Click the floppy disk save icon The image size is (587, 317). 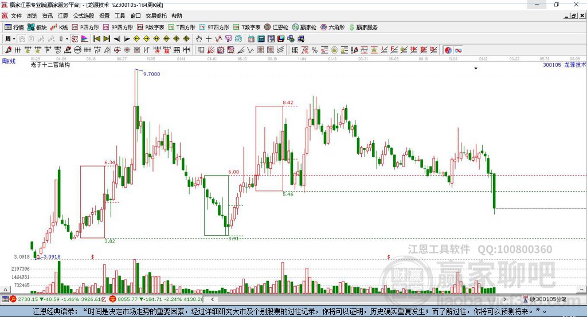click(x=281, y=39)
